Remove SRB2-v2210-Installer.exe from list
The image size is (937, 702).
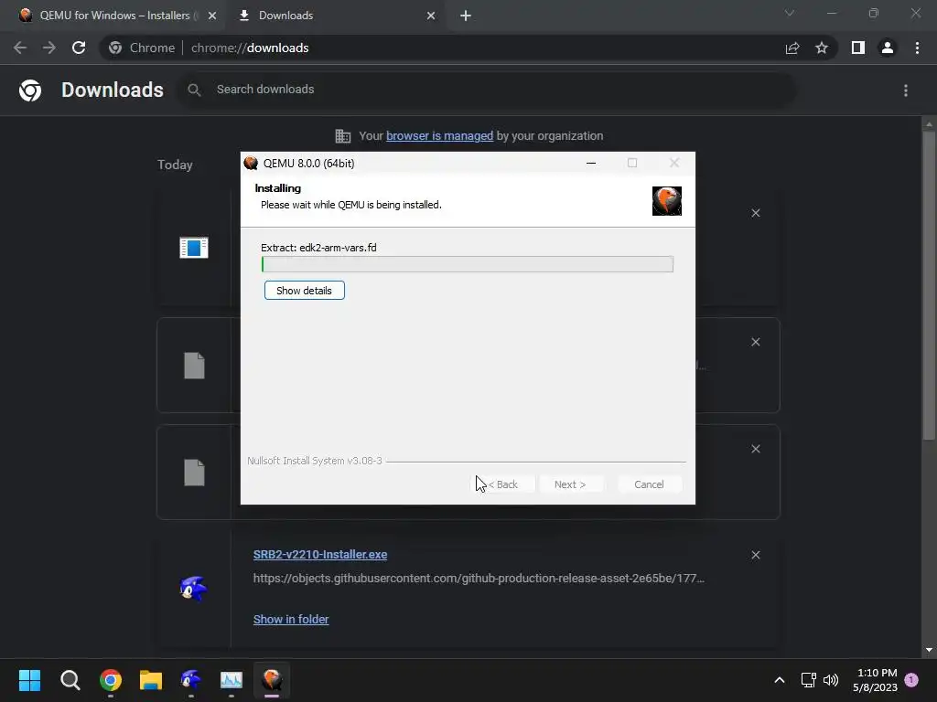coord(755,555)
